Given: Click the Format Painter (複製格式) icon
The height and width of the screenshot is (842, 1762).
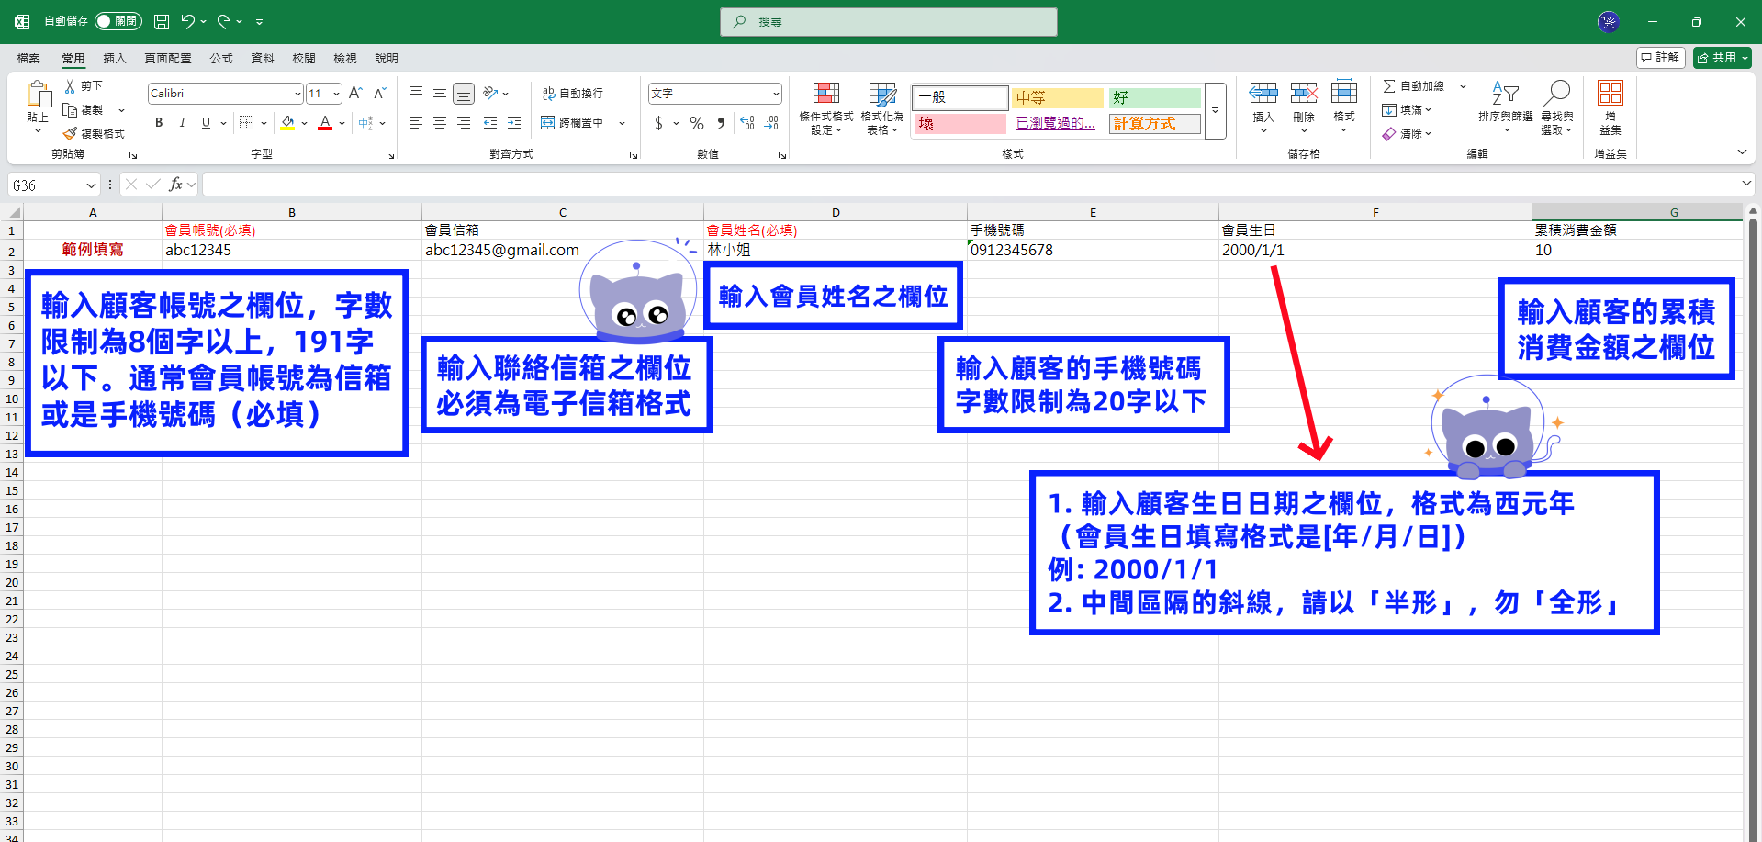Looking at the screenshot, I should click(70, 133).
